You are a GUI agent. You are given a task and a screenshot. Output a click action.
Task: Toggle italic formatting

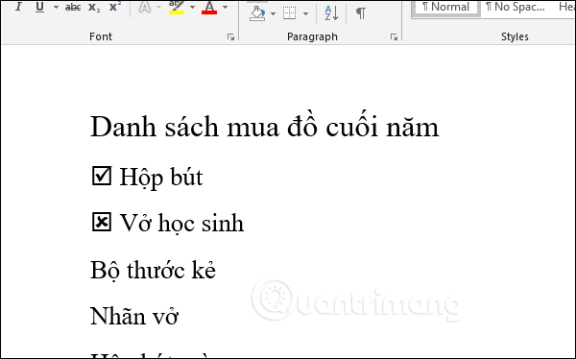pyautogui.click(x=18, y=7)
